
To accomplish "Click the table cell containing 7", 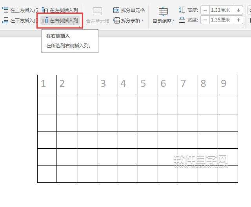I will [x=188, y=85].
